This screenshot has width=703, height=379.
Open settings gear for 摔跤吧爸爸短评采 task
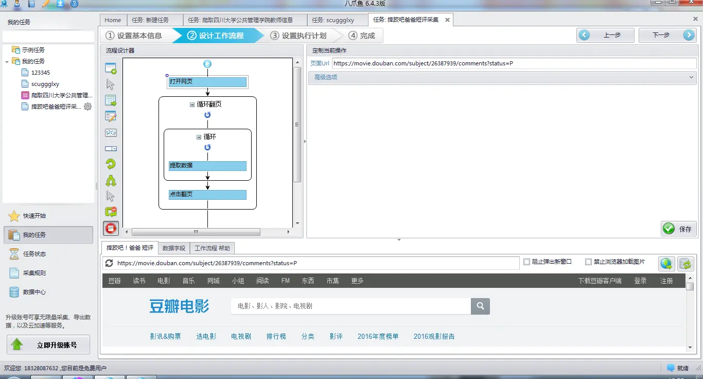point(88,107)
